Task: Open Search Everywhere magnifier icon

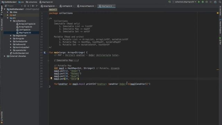Action: [220, 2]
